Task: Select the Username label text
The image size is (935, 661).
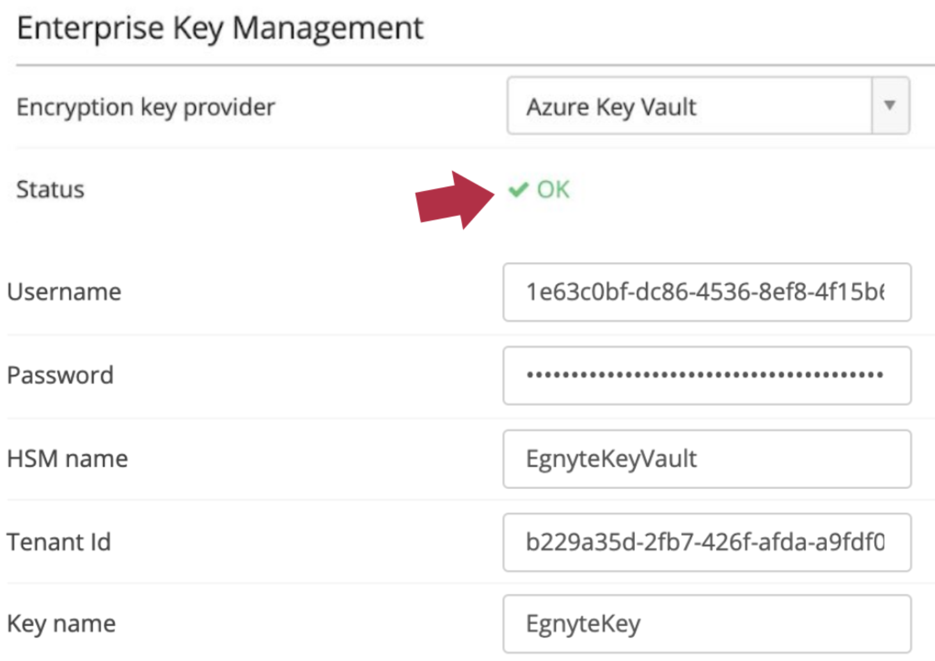Action: [x=64, y=292]
